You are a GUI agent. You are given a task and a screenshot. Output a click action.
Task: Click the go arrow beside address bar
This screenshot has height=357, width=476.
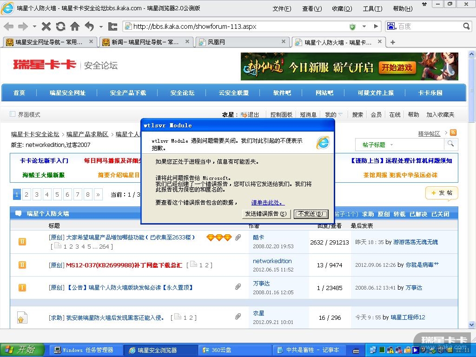coord(376,26)
